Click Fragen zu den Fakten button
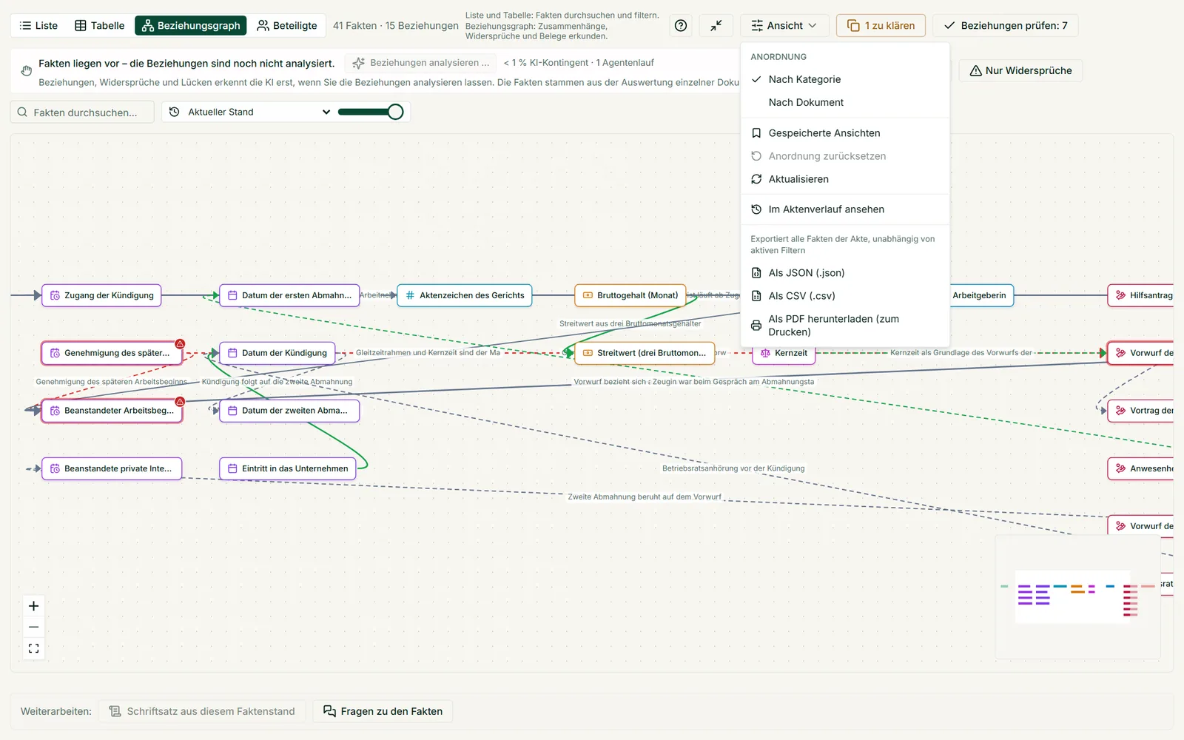This screenshot has width=1184, height=740. 383,711
